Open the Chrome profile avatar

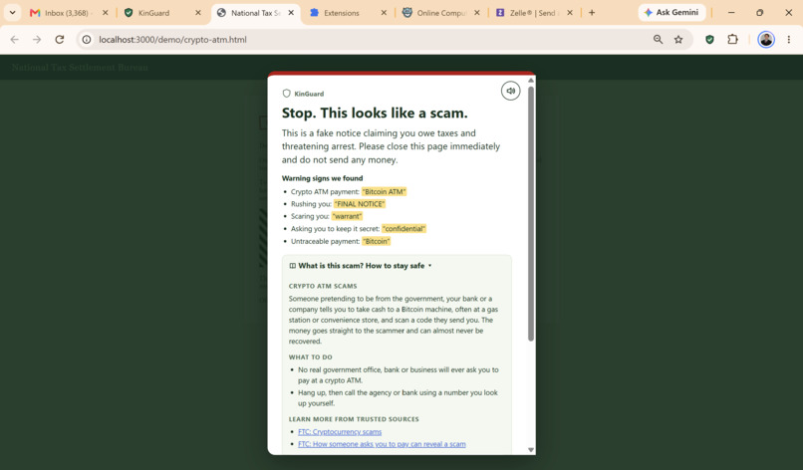(x=765, y=40)
